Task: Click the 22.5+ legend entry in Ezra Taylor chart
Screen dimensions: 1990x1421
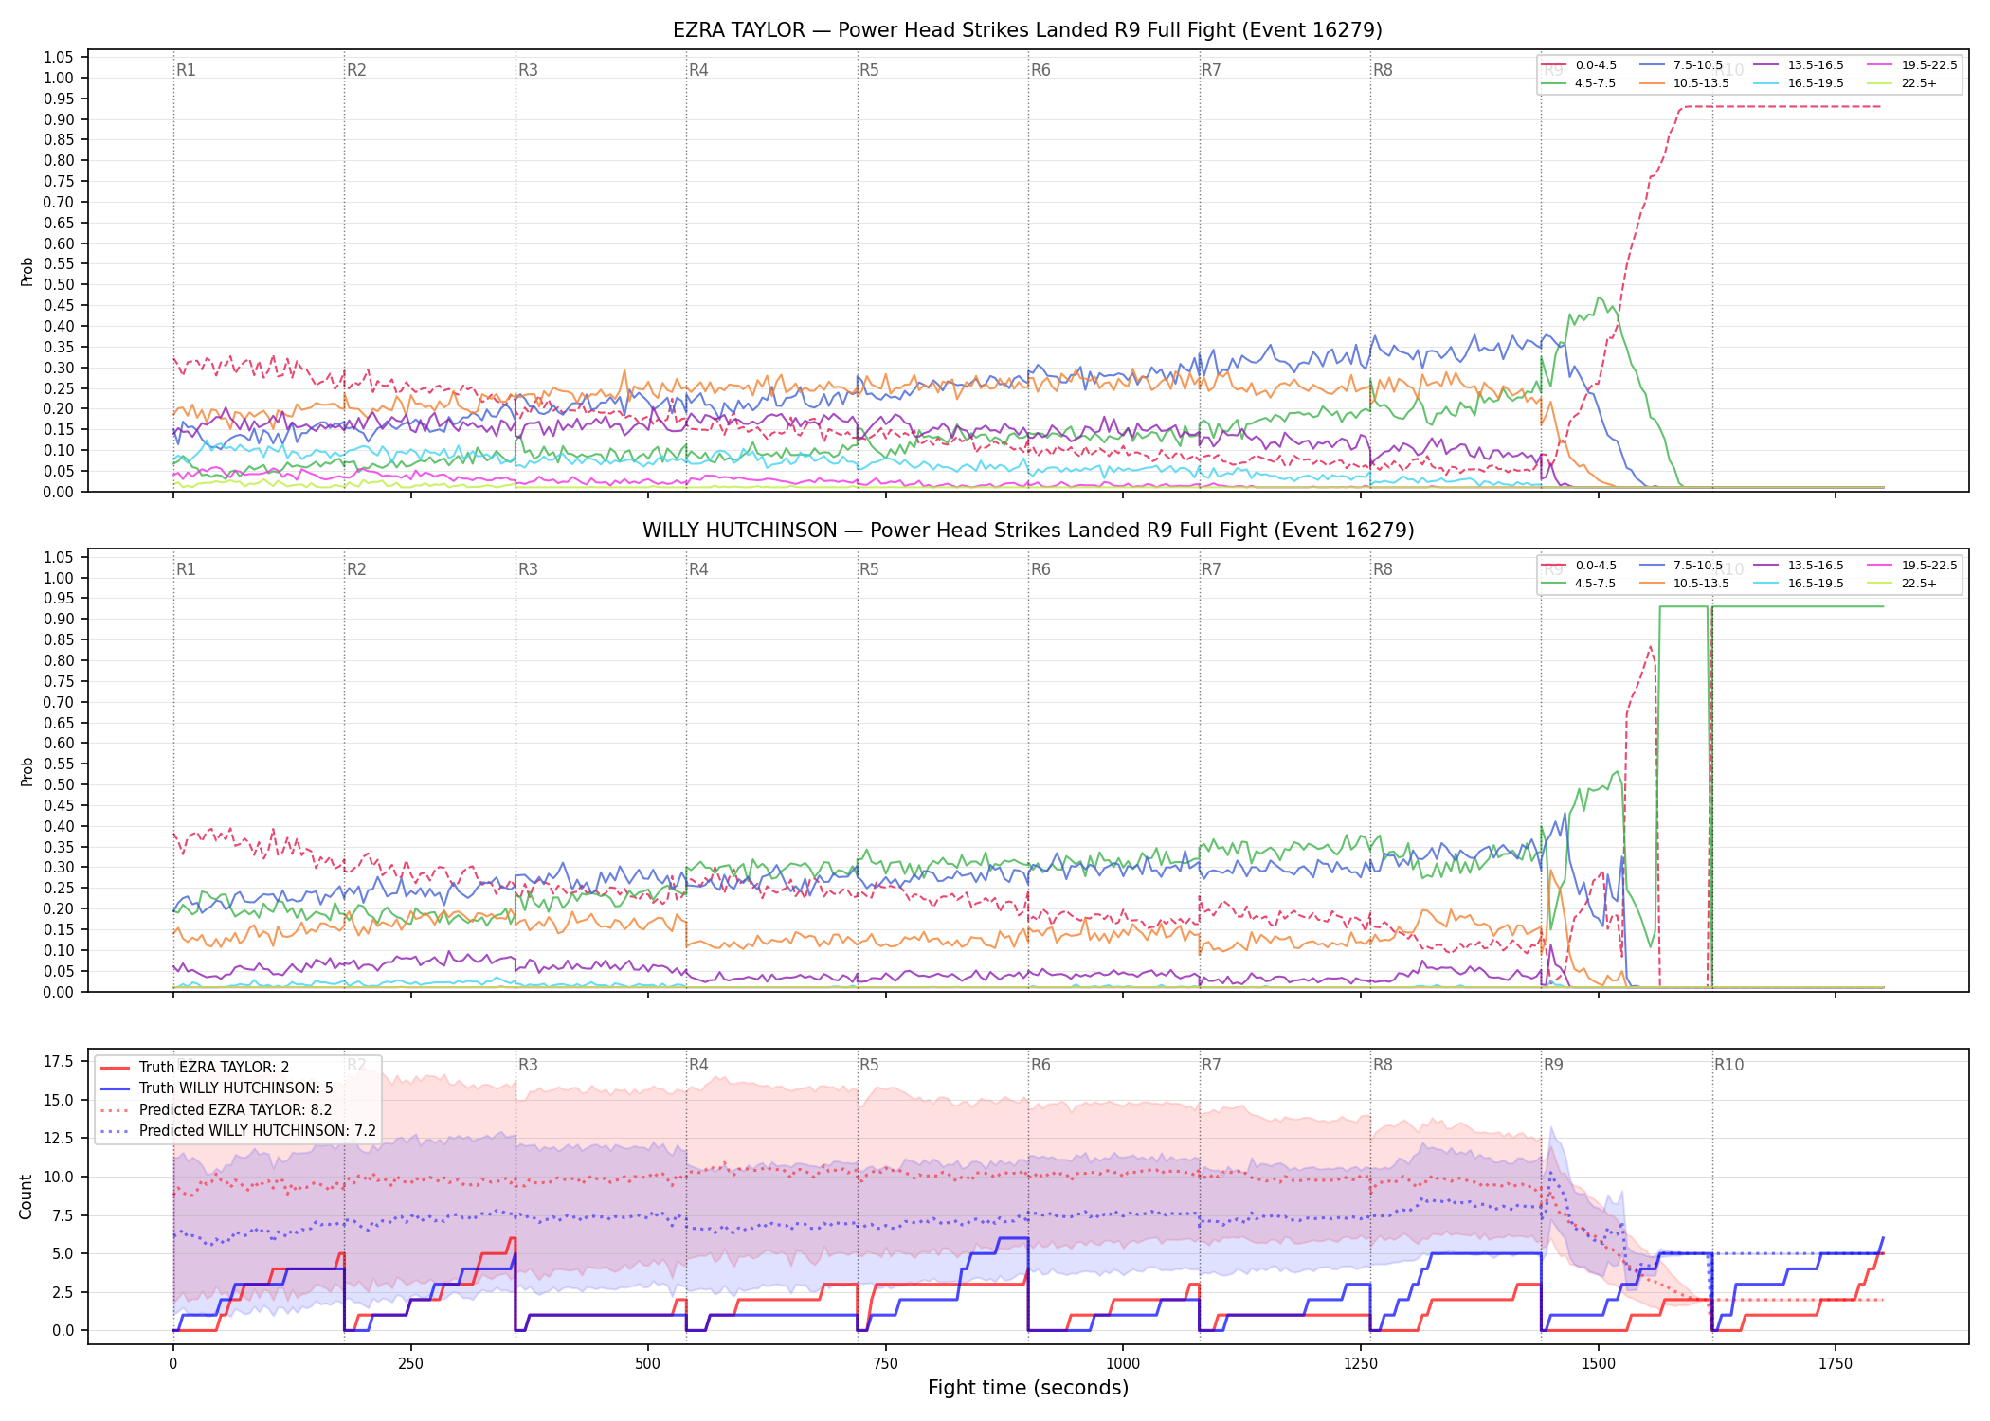Action: pyautogui.click(x=1902, y=83)
